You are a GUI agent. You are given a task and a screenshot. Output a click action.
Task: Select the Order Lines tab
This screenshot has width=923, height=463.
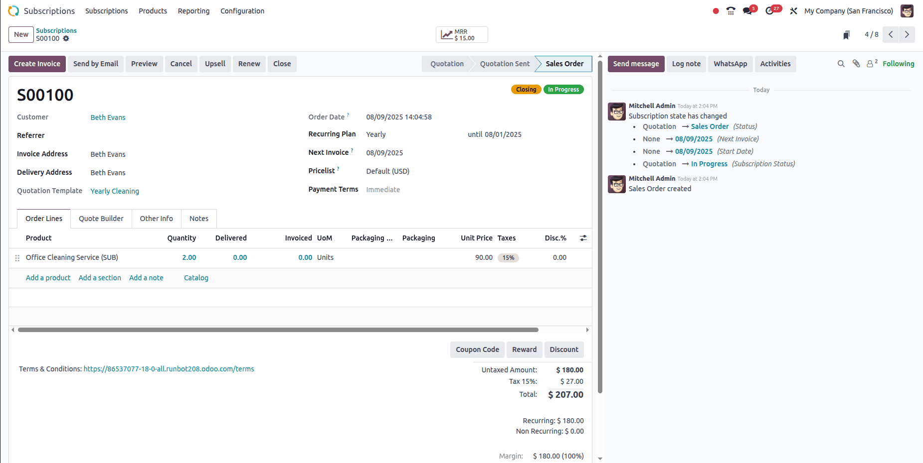coord(44,219)
